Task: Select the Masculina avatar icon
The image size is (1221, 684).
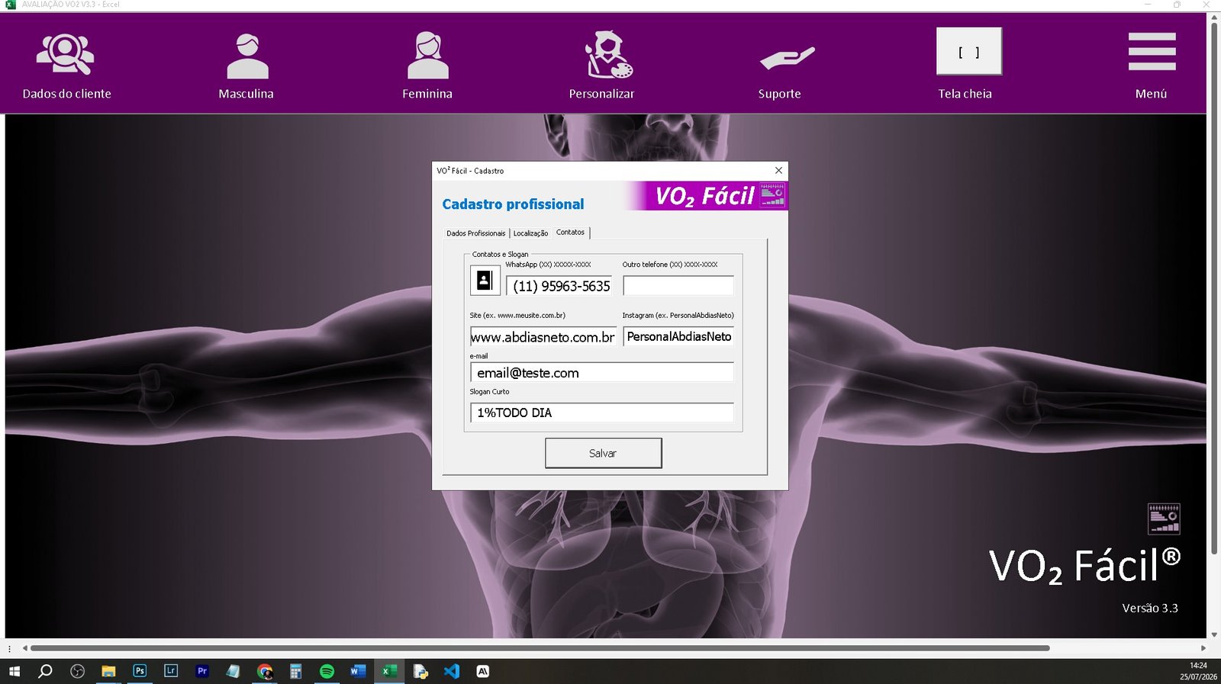Action: pyautogui.click(x=247, y=56)
